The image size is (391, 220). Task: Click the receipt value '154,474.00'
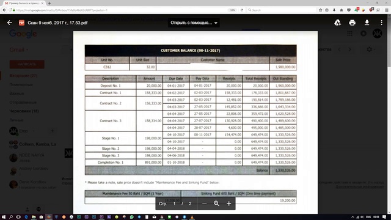233,134
